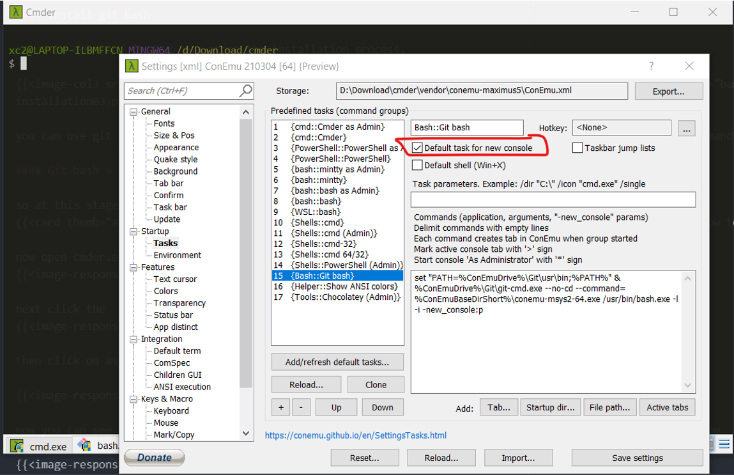Viewport: 734px width, 475px height.
Task: Click the Startup dir... button
Action: pyautogui.click(x=551, y=407)
